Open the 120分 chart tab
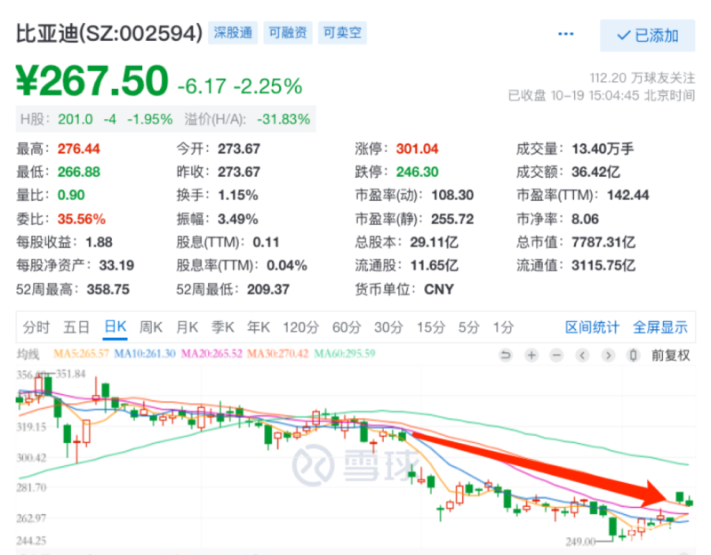711x555 pixels. point(301,327)
